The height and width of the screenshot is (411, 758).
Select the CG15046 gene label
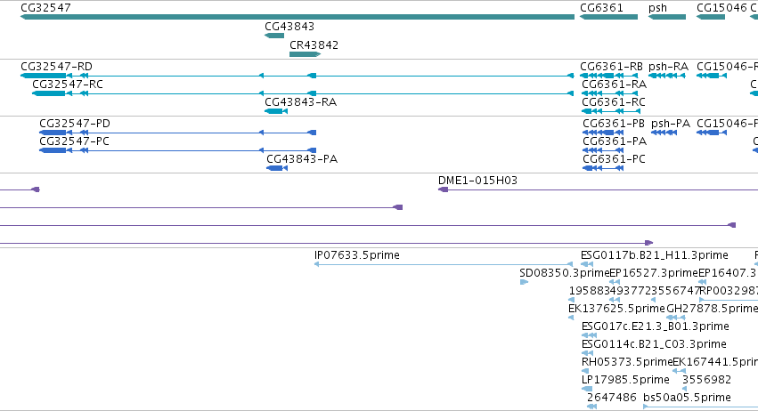[x=721, y=8]
